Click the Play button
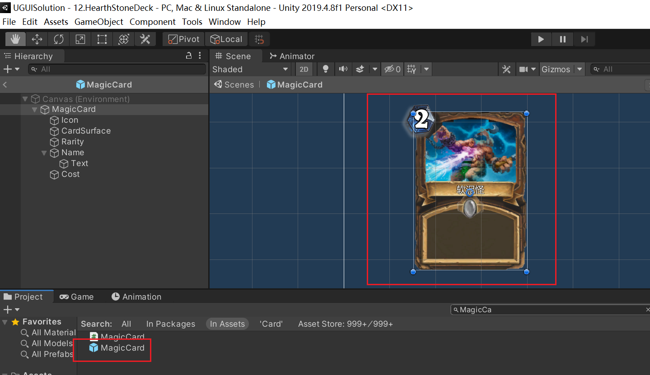The image size is (650, 375). (x=541, y=39)
